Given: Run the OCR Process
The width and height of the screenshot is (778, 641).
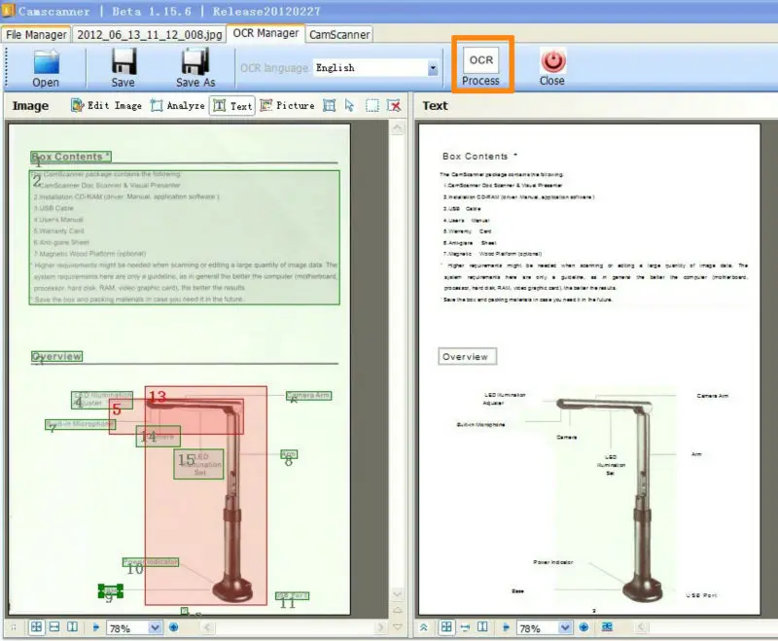Looking at the screenshot, I should [x=481, y=65].
